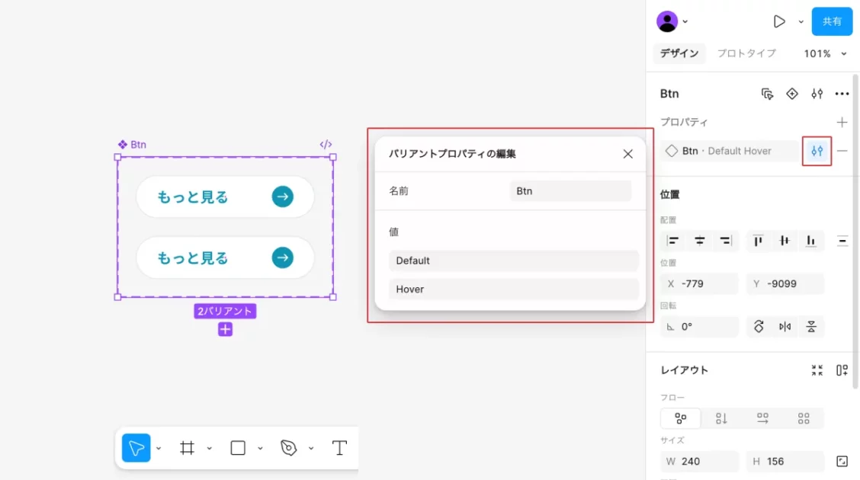
Task: Click the Hover value field in the dialog
Action: coord(513,290)
